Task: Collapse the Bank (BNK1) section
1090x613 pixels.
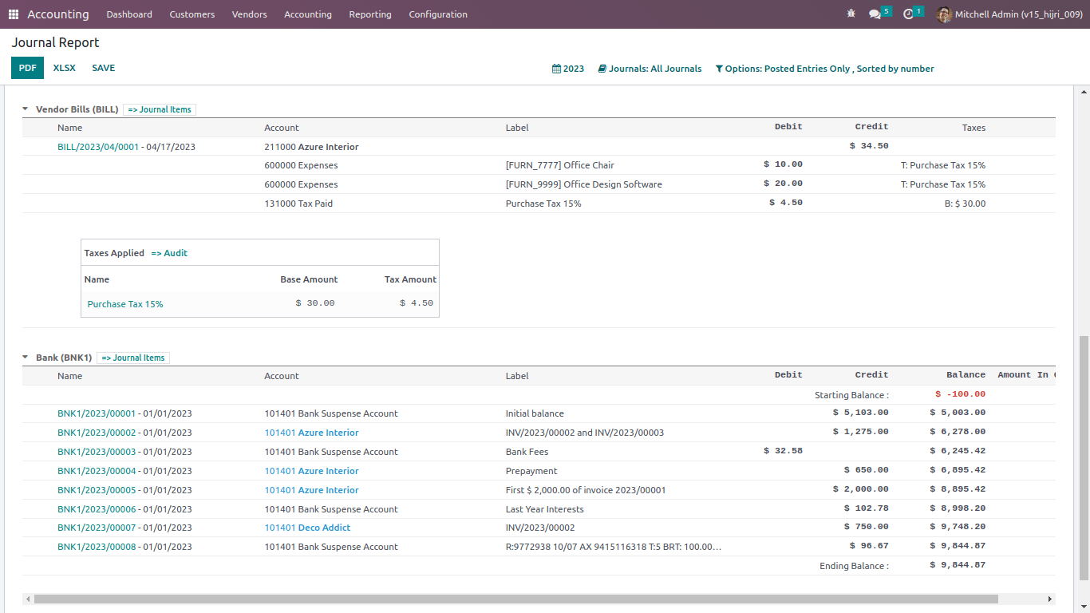Action: 25,358
